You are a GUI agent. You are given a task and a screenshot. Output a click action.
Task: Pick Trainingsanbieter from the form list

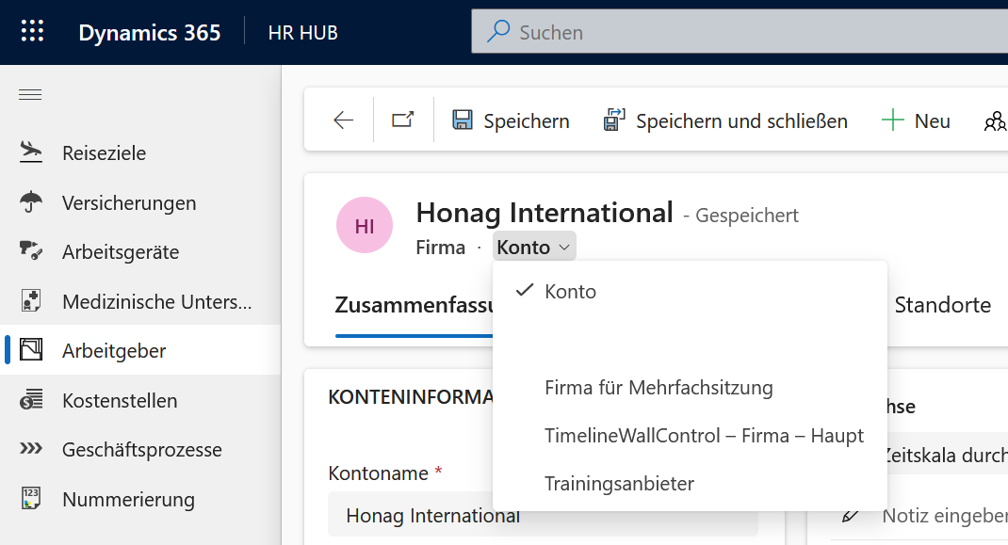[x=618, y=484]
